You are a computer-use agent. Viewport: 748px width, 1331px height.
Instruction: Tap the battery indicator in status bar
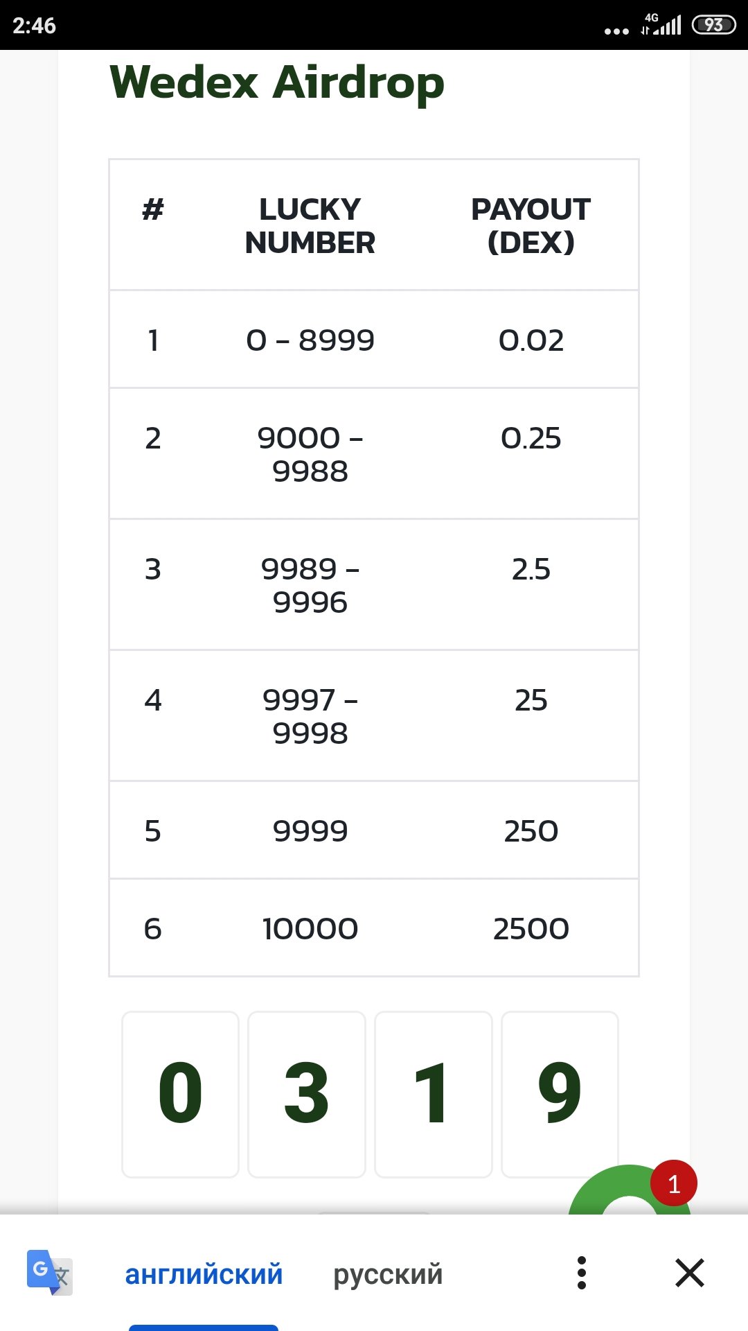tap(713, 25)
